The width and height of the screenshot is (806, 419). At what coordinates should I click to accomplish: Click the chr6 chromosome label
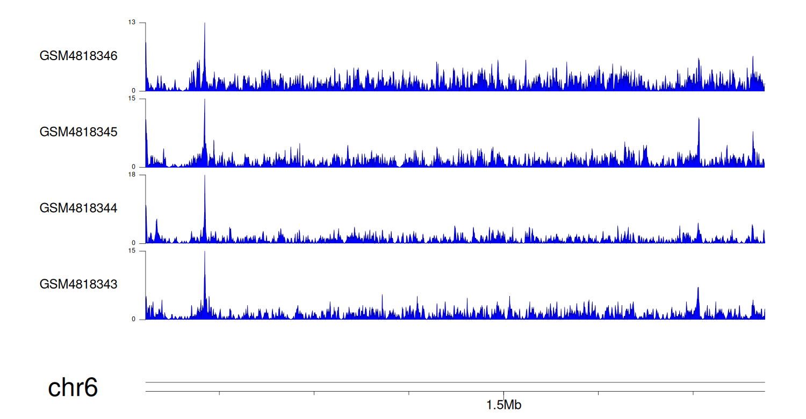pos(73,387)
